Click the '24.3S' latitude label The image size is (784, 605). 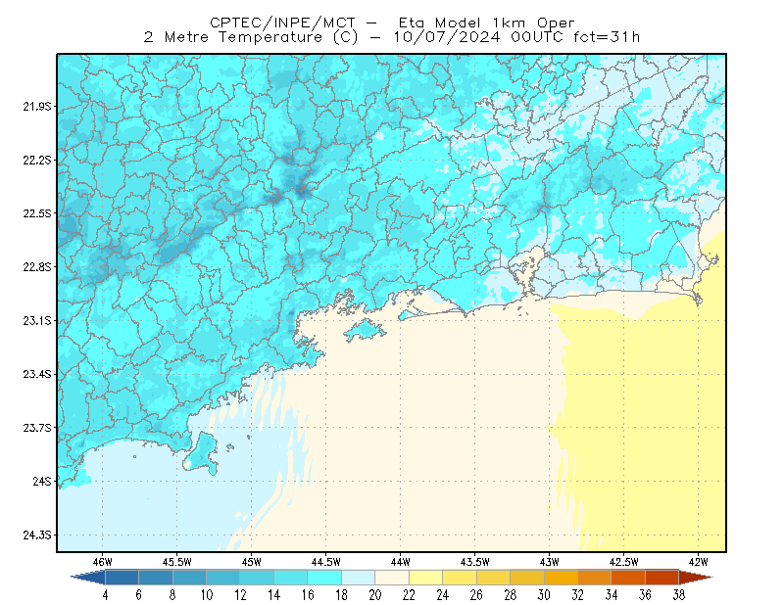coord(37,535)
